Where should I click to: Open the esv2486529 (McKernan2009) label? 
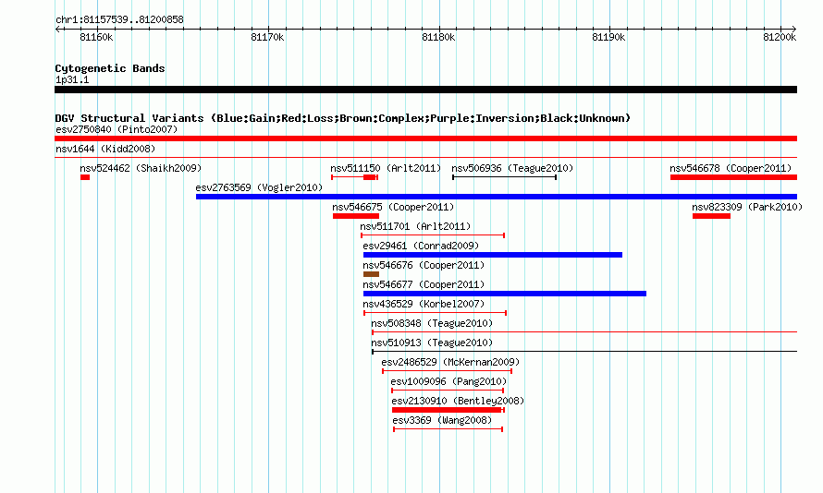coord(450,362)
